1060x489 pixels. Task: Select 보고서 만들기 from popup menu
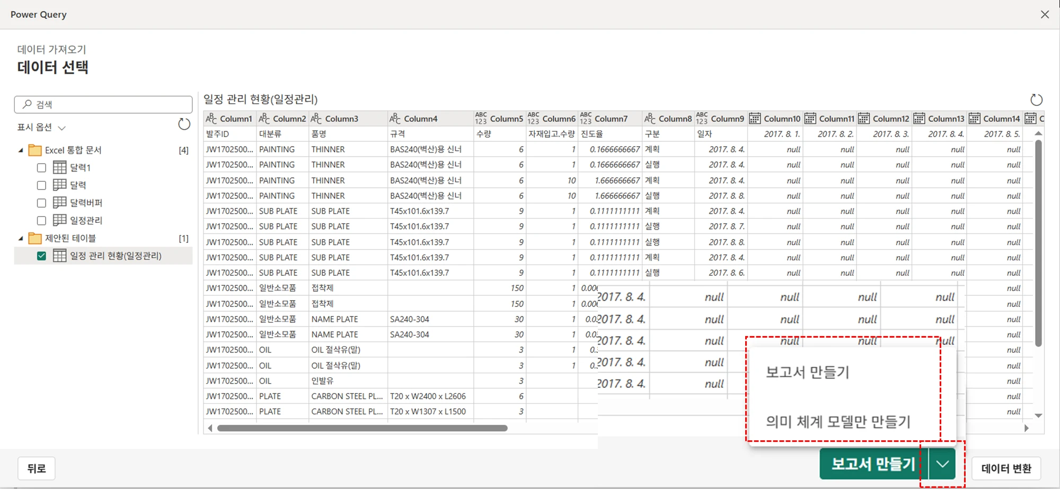coord(807,372)
